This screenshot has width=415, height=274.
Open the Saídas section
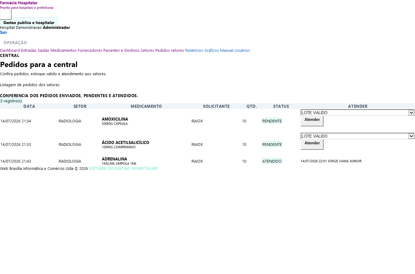[x=43, y=51]
